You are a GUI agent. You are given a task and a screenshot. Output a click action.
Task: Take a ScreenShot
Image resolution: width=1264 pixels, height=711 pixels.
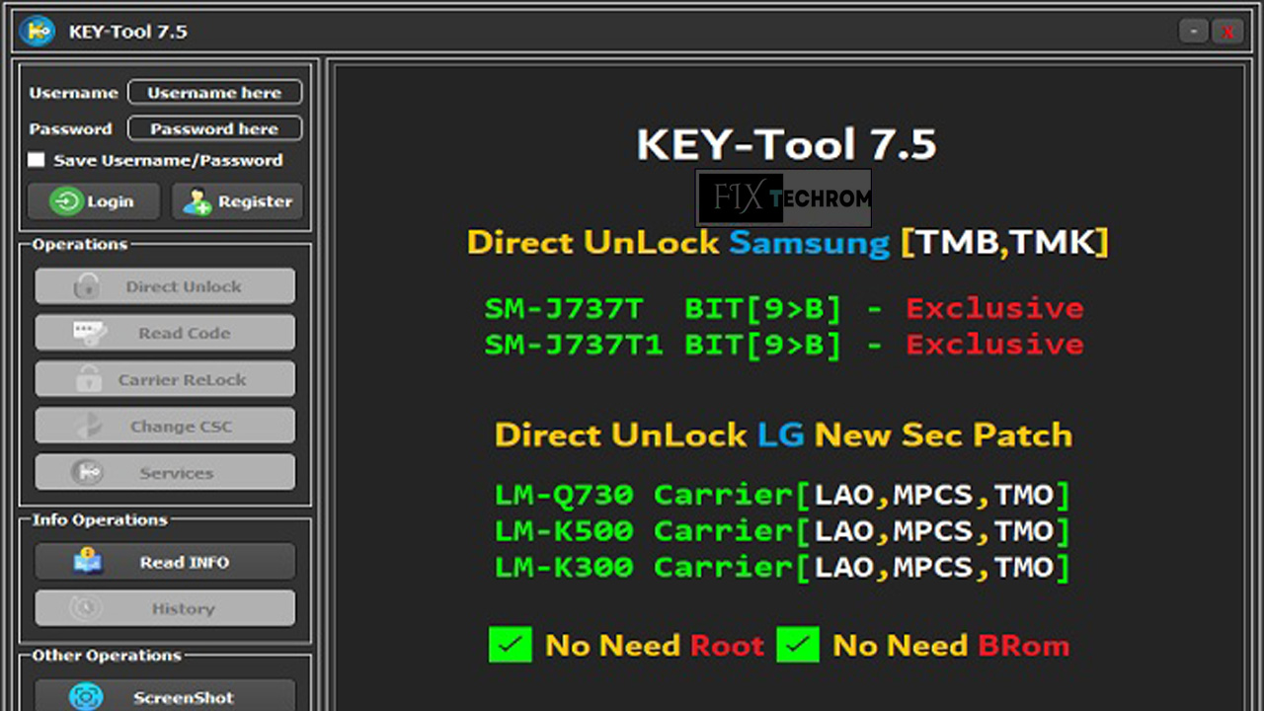coord(165,695)
